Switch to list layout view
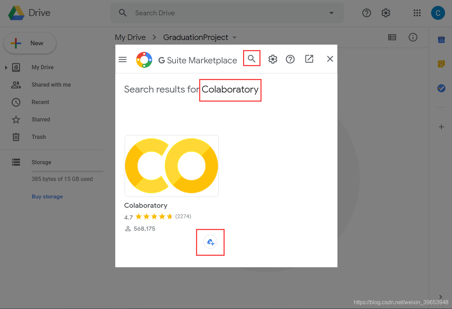452x309 pixels. (x=392, y=37)
